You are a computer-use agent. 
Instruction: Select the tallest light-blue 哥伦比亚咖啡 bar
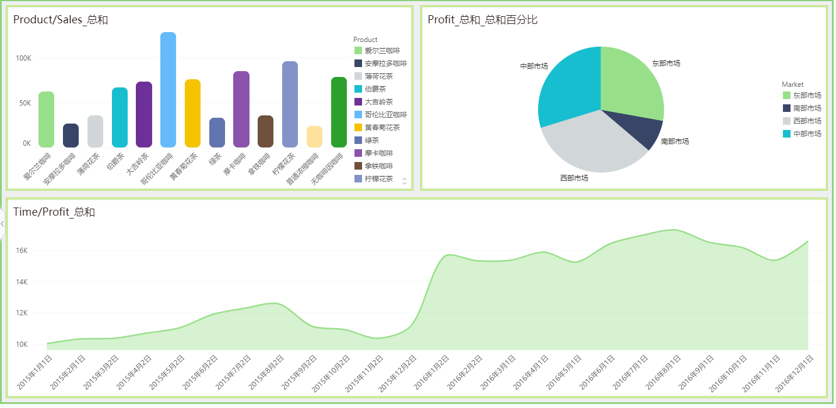click(168, 90)
